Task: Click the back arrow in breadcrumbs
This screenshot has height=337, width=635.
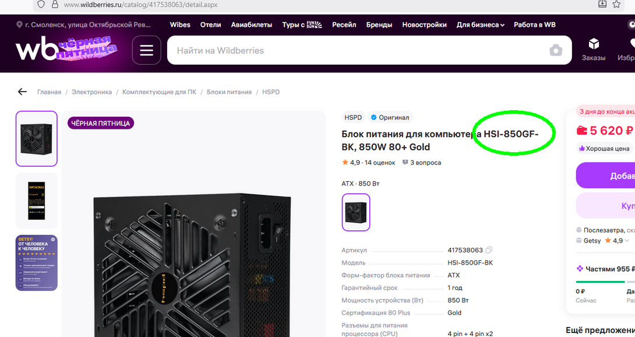Action: [22, 92]
